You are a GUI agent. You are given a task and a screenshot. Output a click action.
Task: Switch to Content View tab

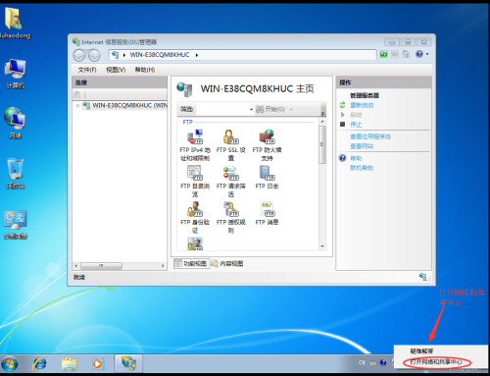click(227, 263)
